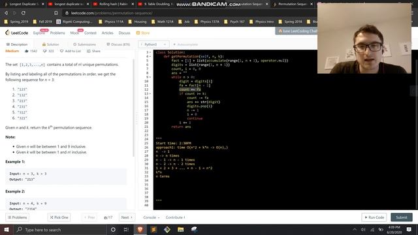The width and height of the screenshot is (418, 235).
Task: Fold the if block at line 13
Action: pyautogui.click(x=150, y=93)
